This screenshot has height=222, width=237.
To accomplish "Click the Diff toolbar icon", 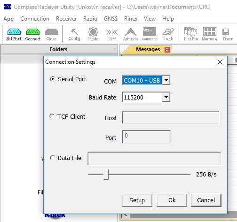I will click(112, 34).
